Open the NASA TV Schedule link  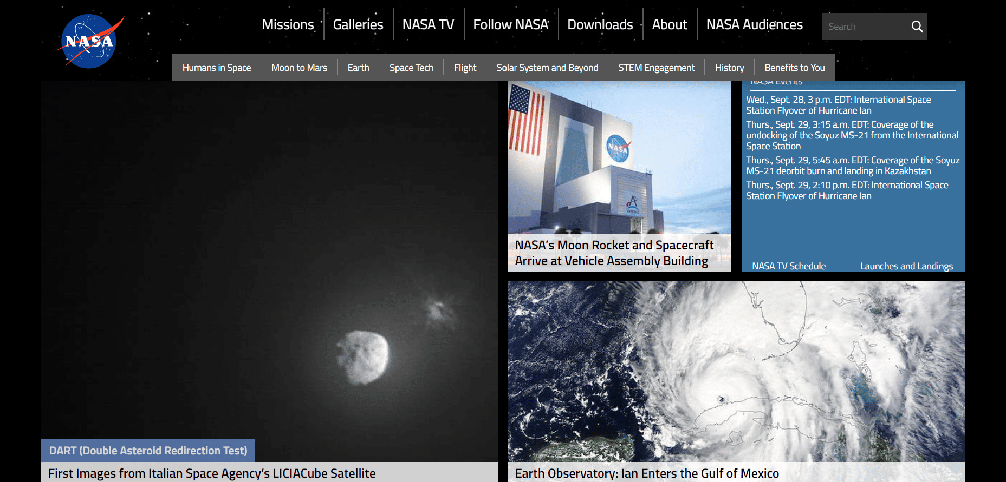point(789,266)
